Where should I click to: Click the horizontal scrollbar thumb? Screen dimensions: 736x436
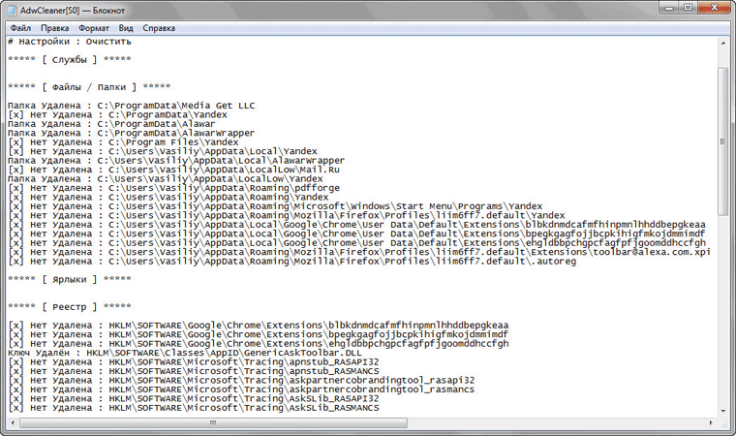coord(213,422)
